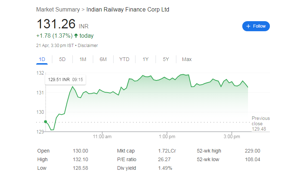View the 5Y chart range
This screenshot has width=286, height=178.
[x=166, y=59]
